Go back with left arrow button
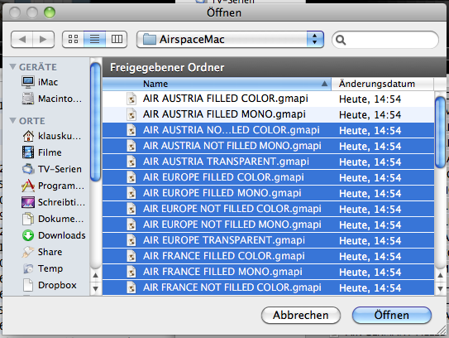449x338 pixels. (21, 39)
